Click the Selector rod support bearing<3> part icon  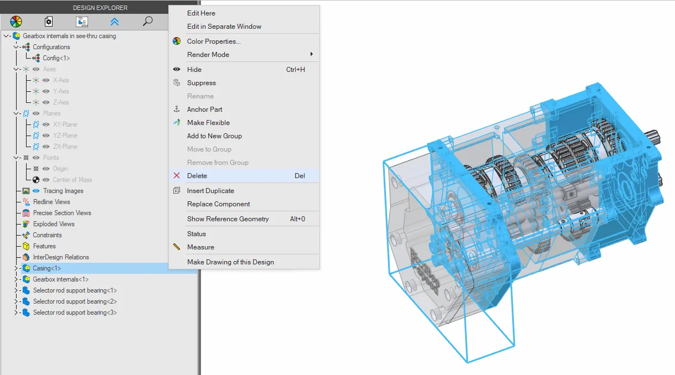click(26, 312)
